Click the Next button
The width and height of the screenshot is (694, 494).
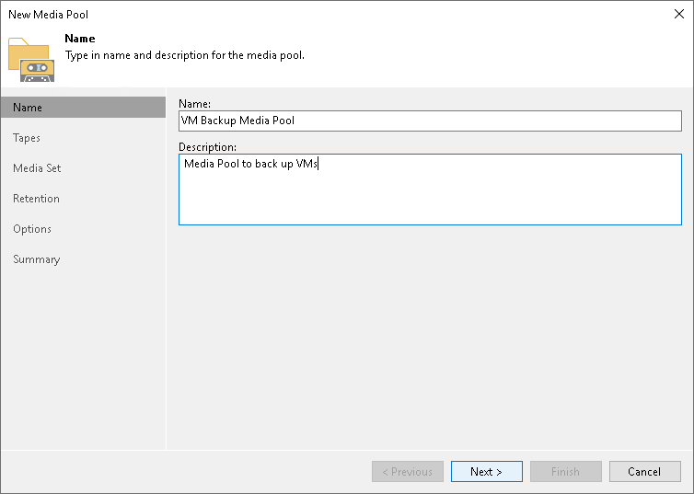[486, 471]
